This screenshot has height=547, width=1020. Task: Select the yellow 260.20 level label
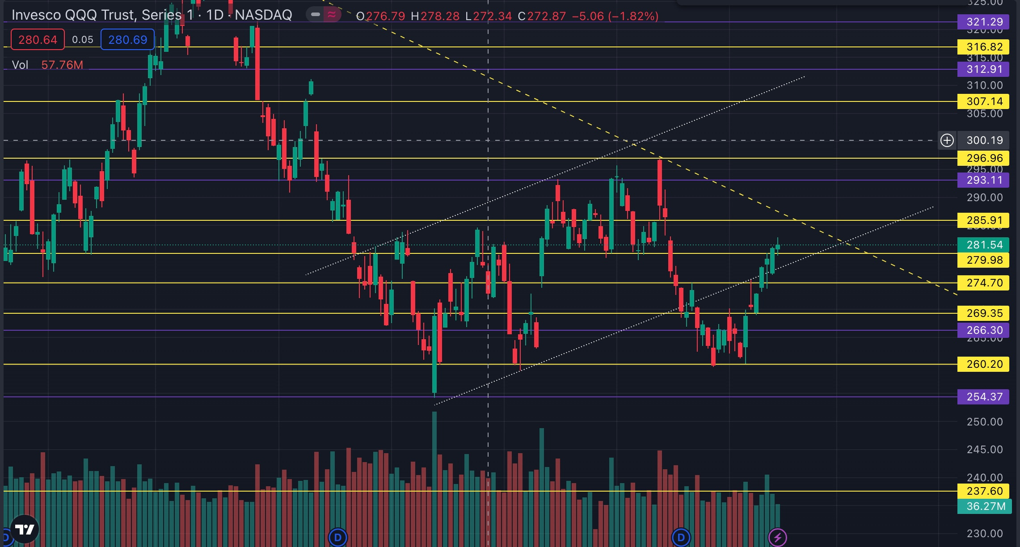(983, 364)
